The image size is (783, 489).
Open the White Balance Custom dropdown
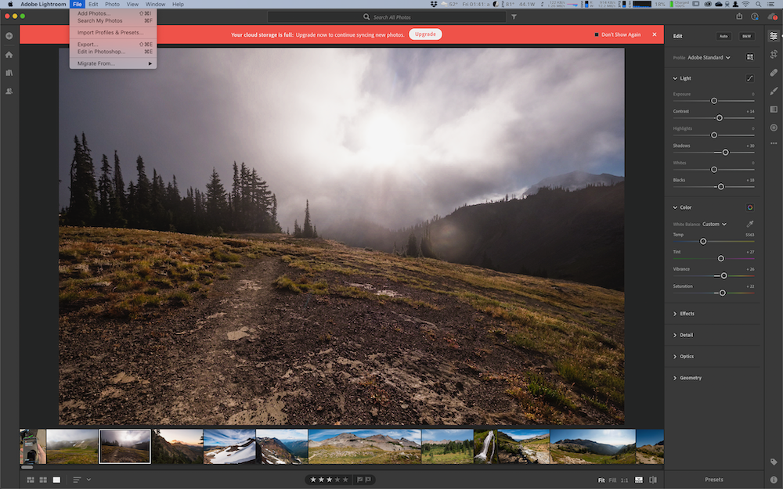[714, 224]
